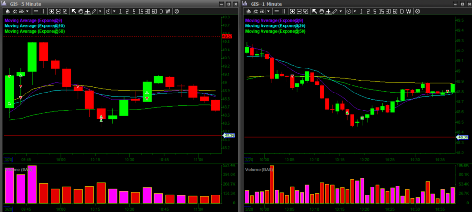Screen dimensions: 472x212
Task: Select the hand pan tool in the 1 Minute chart
Action: coord(322,11)
